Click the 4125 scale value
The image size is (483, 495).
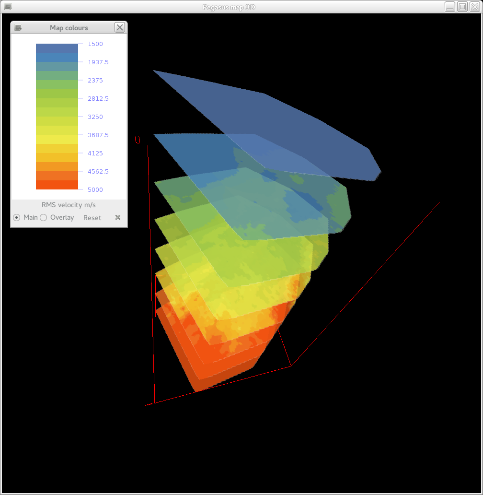[x=95, y=153]
